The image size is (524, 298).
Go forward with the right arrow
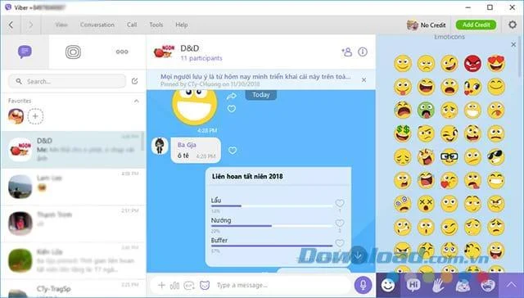31,25
